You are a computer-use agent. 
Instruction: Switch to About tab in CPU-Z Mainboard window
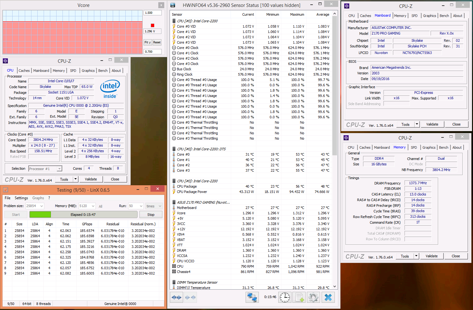point(458,16)
